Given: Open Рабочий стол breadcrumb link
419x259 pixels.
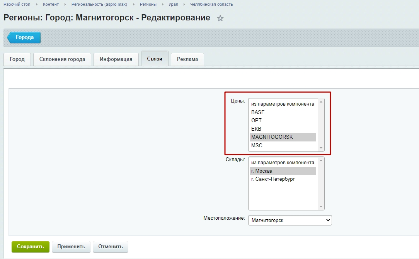Looking at the screenshot, I should coord(17,4).
